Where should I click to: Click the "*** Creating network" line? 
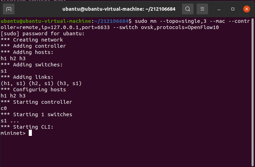(32, 40)
